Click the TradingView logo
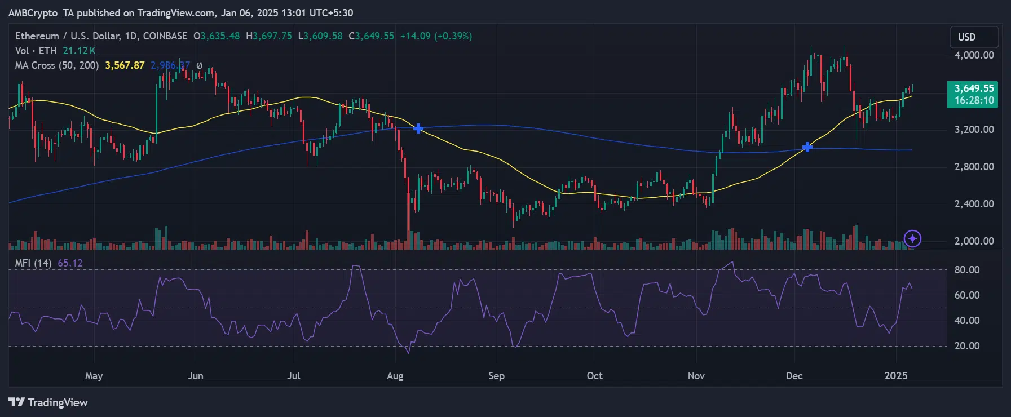The image size is (1011, 417). point(48,402)
